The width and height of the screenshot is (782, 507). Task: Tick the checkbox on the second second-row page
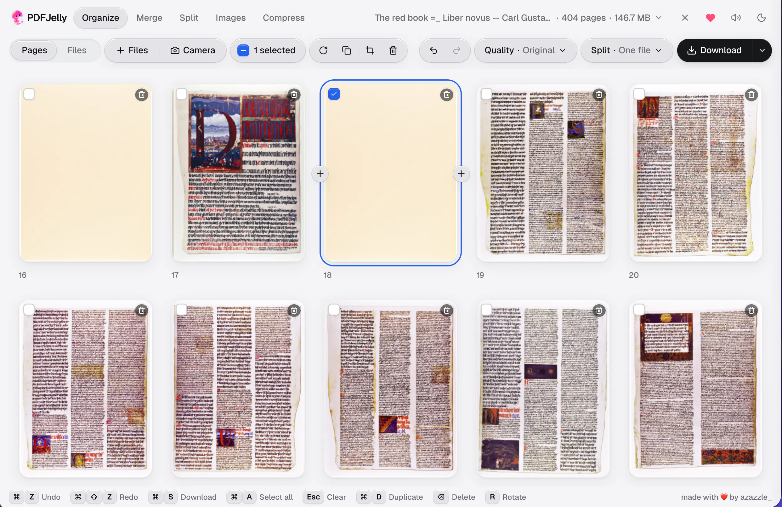(x=181, y=310)
